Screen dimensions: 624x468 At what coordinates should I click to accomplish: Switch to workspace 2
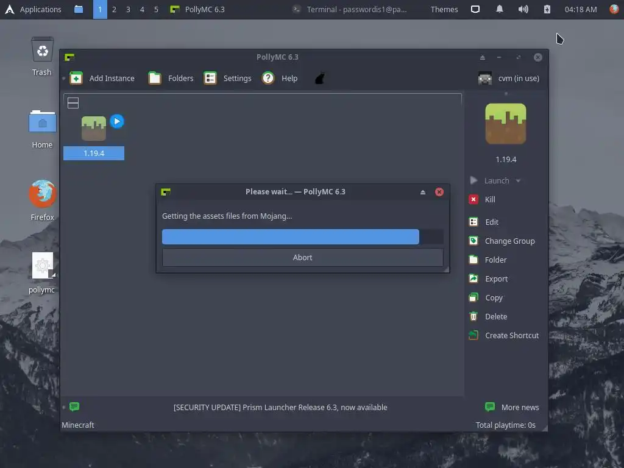pos(114,9)
